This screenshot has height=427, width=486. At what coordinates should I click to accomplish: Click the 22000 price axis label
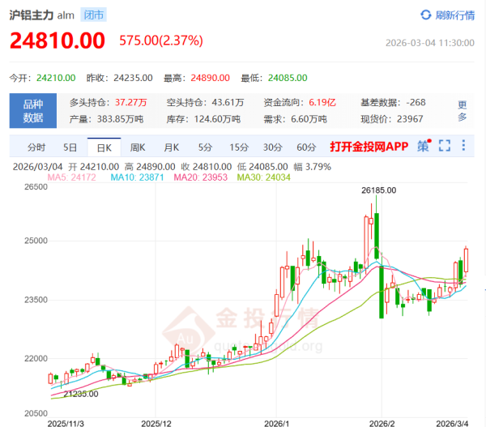(36, 358)
